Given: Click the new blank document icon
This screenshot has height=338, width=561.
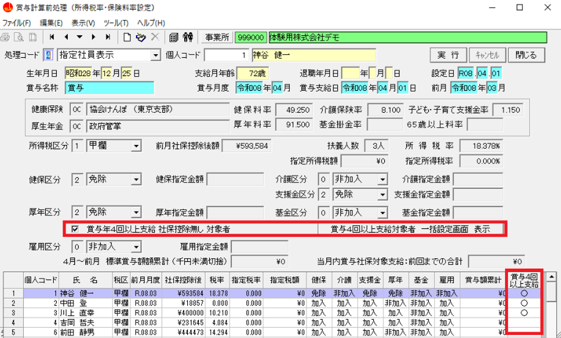Looking at the screenshot, I should [x=127, y=37].
